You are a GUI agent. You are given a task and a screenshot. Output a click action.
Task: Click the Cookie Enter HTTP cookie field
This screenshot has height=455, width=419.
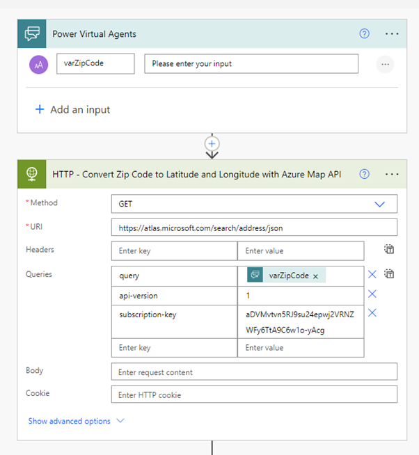(x=254, y=394)
